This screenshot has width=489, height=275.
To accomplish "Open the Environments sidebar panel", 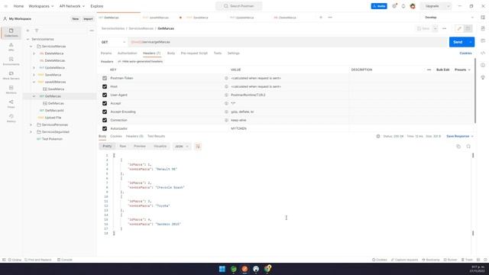I will click(x=11, y=61).
